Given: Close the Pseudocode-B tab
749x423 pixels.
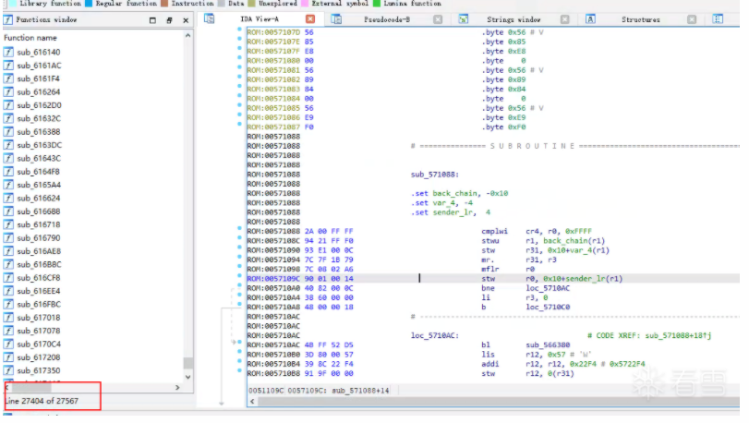Looking at the screenshot, I should point(438,19).
